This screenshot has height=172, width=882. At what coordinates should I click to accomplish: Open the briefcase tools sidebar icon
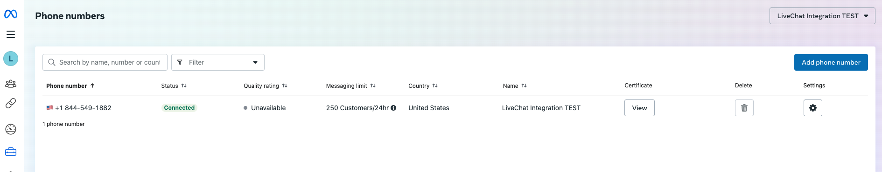tap(11, 152)
